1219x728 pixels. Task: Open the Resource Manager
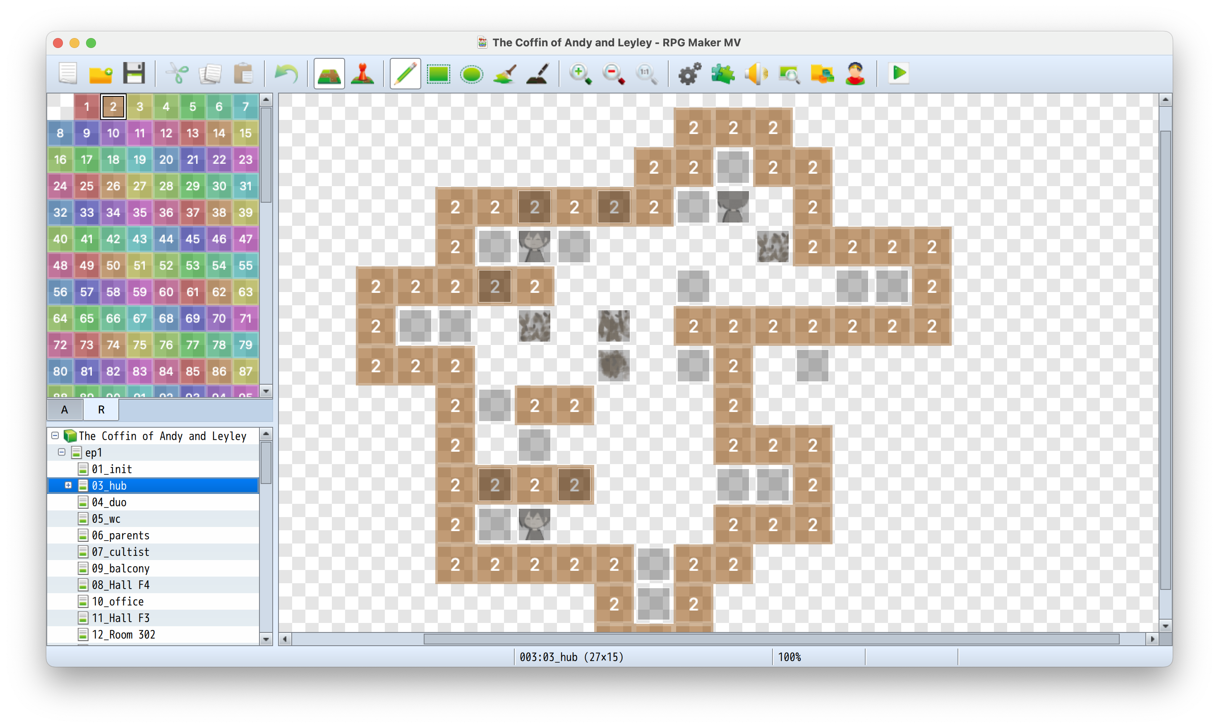point(823,74)
